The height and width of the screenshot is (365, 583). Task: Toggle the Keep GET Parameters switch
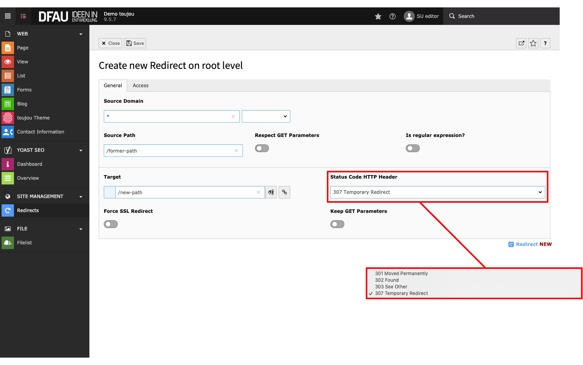point(337,224)
